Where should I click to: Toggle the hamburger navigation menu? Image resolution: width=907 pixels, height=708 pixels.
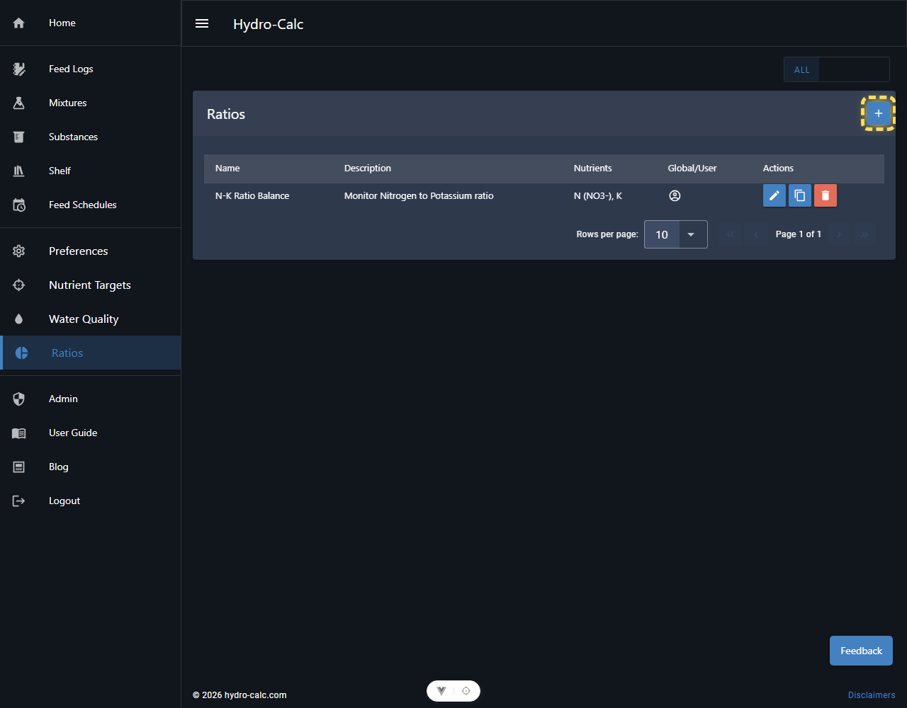pyautogui.click(x=202, y=23)
